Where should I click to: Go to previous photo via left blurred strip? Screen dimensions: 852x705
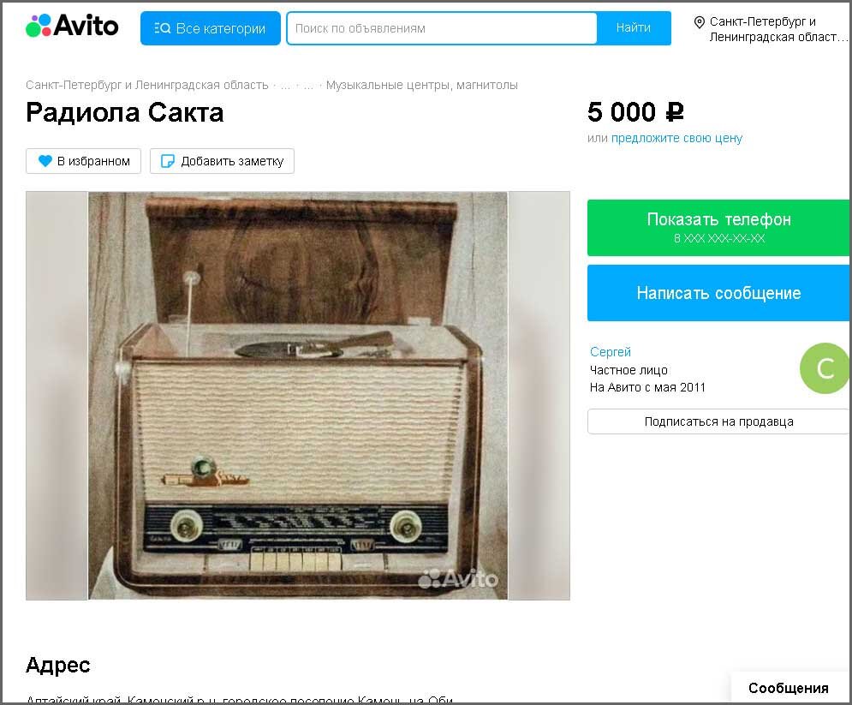tap(57, 396)
